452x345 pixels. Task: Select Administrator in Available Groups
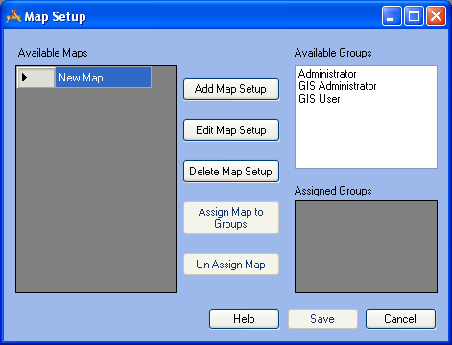(327, 74)
